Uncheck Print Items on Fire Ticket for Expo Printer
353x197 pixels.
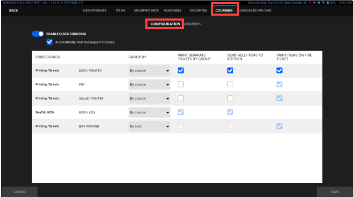point(279,70)
